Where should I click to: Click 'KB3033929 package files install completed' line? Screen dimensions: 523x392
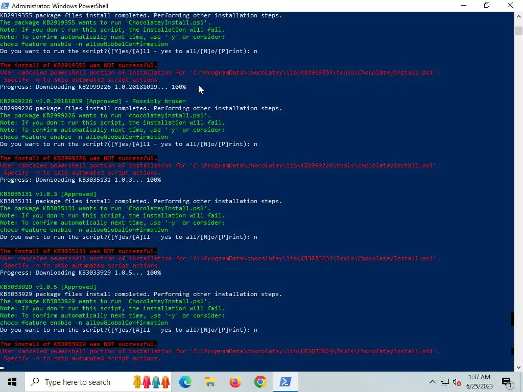tap(141, 294)
